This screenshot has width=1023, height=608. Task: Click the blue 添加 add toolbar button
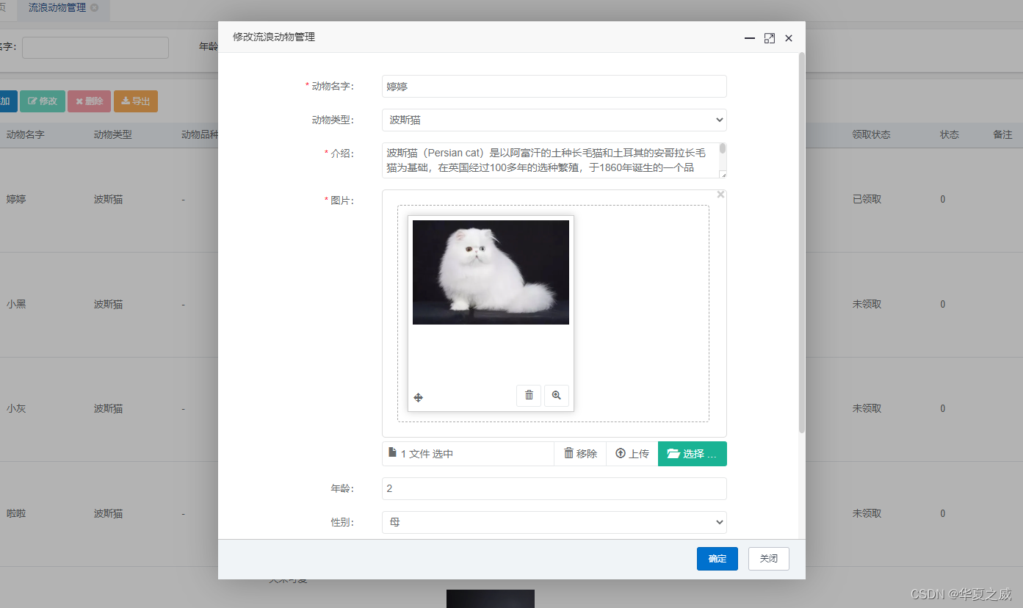(7, 101)
